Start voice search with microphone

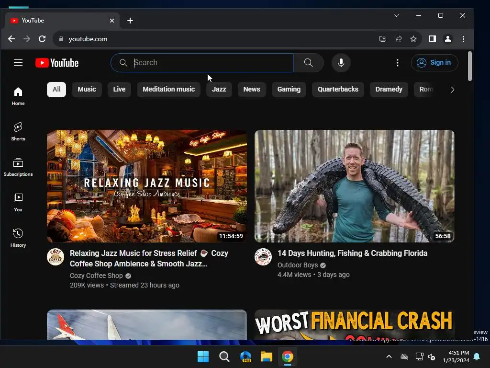pos(341,63)
